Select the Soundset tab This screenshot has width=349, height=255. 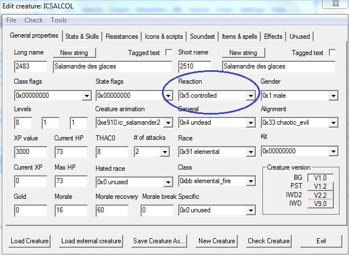[202, 37]
